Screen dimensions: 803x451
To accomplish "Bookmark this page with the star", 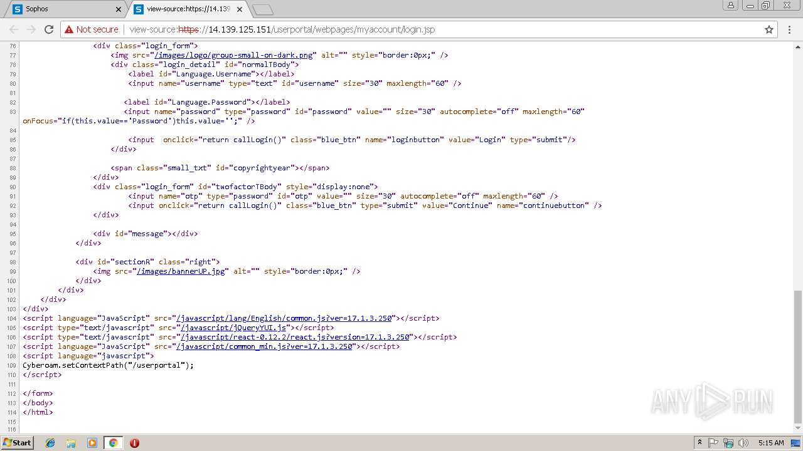I will tap(769, 29).
